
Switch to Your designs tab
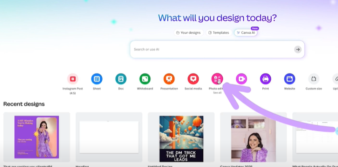click(188, 33)
